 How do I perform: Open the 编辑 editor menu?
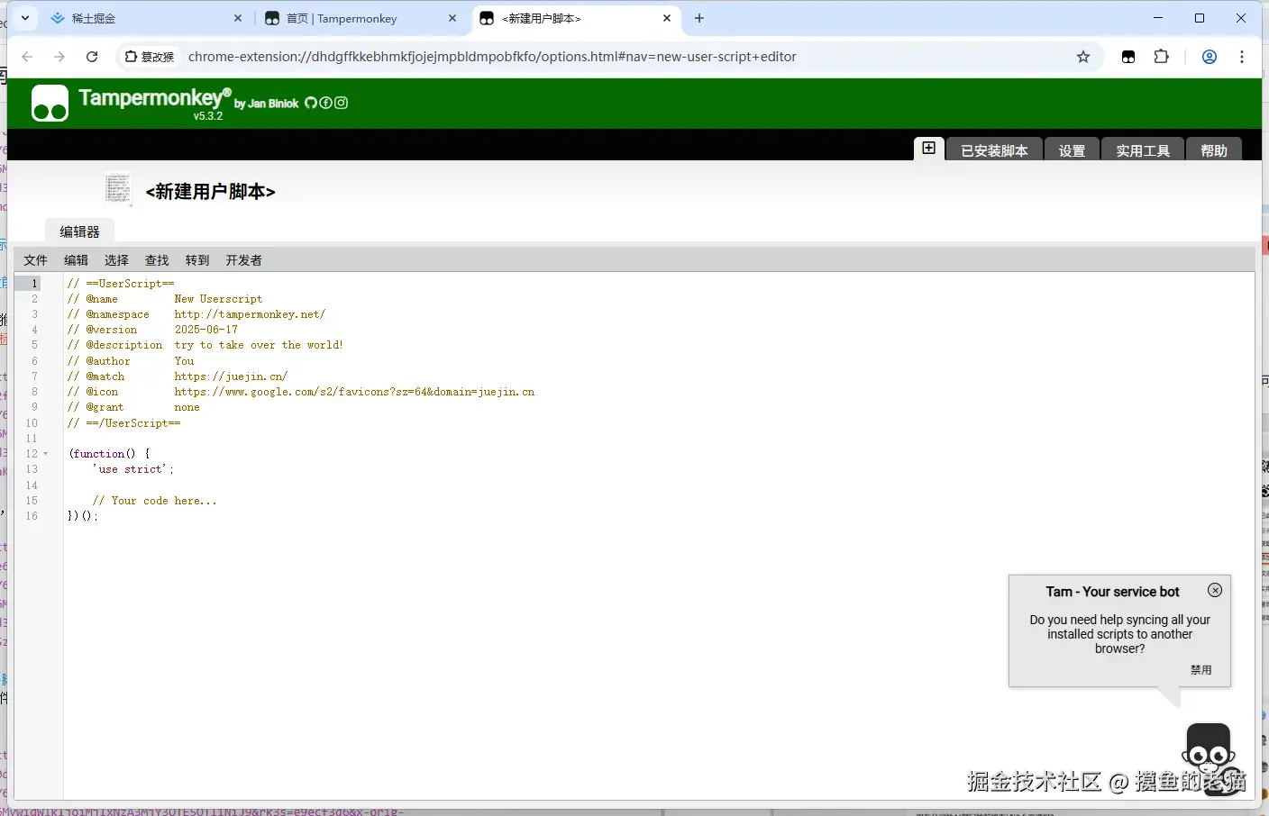pyautogui.click(x=76, y=260)
